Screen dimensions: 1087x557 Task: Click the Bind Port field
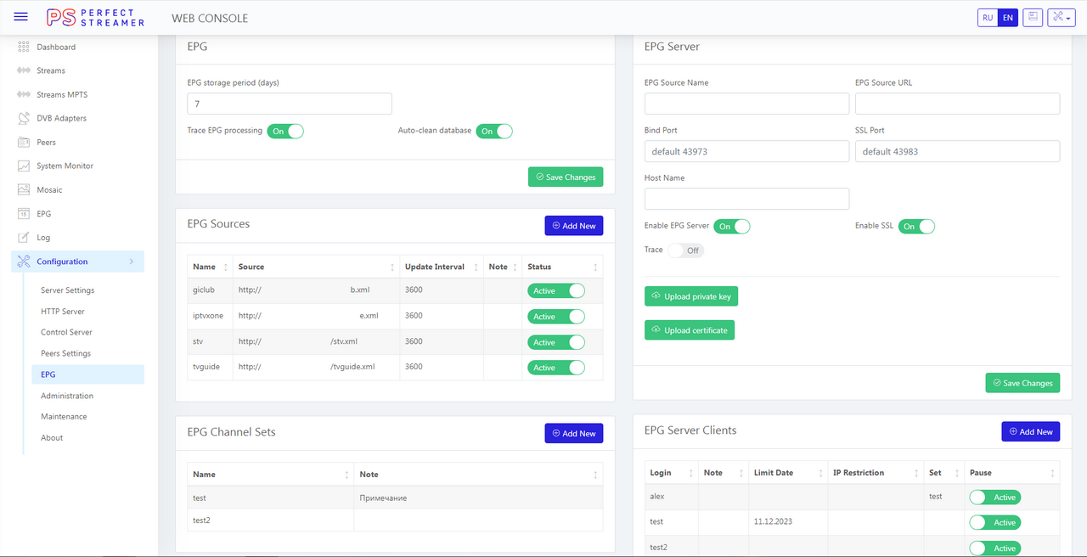[x=746, y=151]
